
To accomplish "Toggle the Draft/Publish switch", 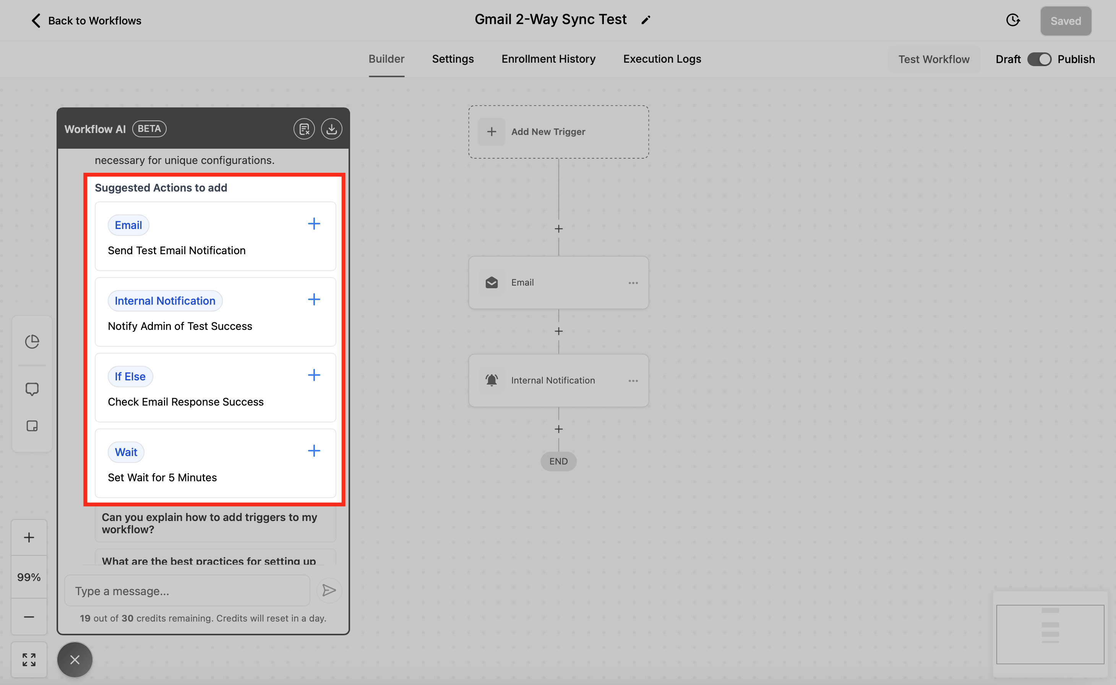I will click(1039, 59).
